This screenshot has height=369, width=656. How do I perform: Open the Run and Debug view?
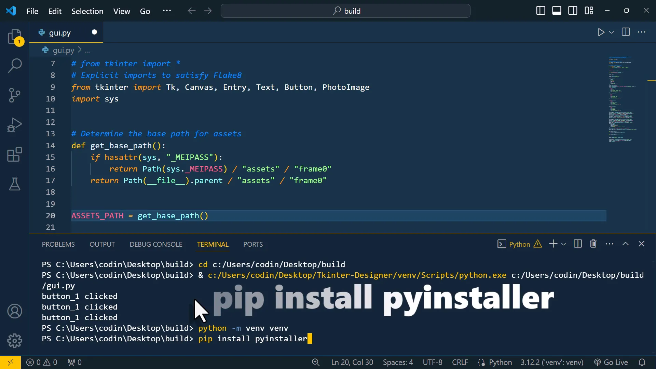pyautogui.click(x=15, y=125)
